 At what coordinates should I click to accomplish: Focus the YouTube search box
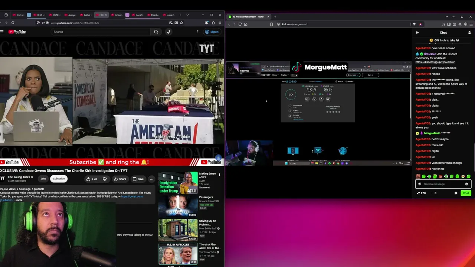tap(101, 32)
